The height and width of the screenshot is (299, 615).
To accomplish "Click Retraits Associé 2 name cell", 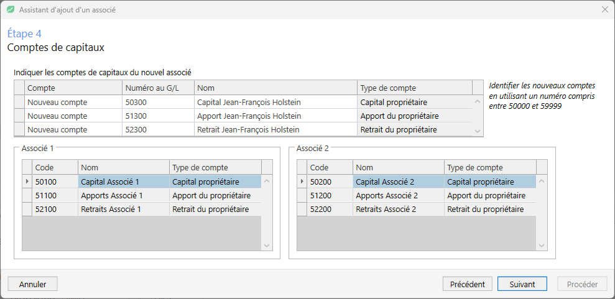I will click(x=399, y=209).
